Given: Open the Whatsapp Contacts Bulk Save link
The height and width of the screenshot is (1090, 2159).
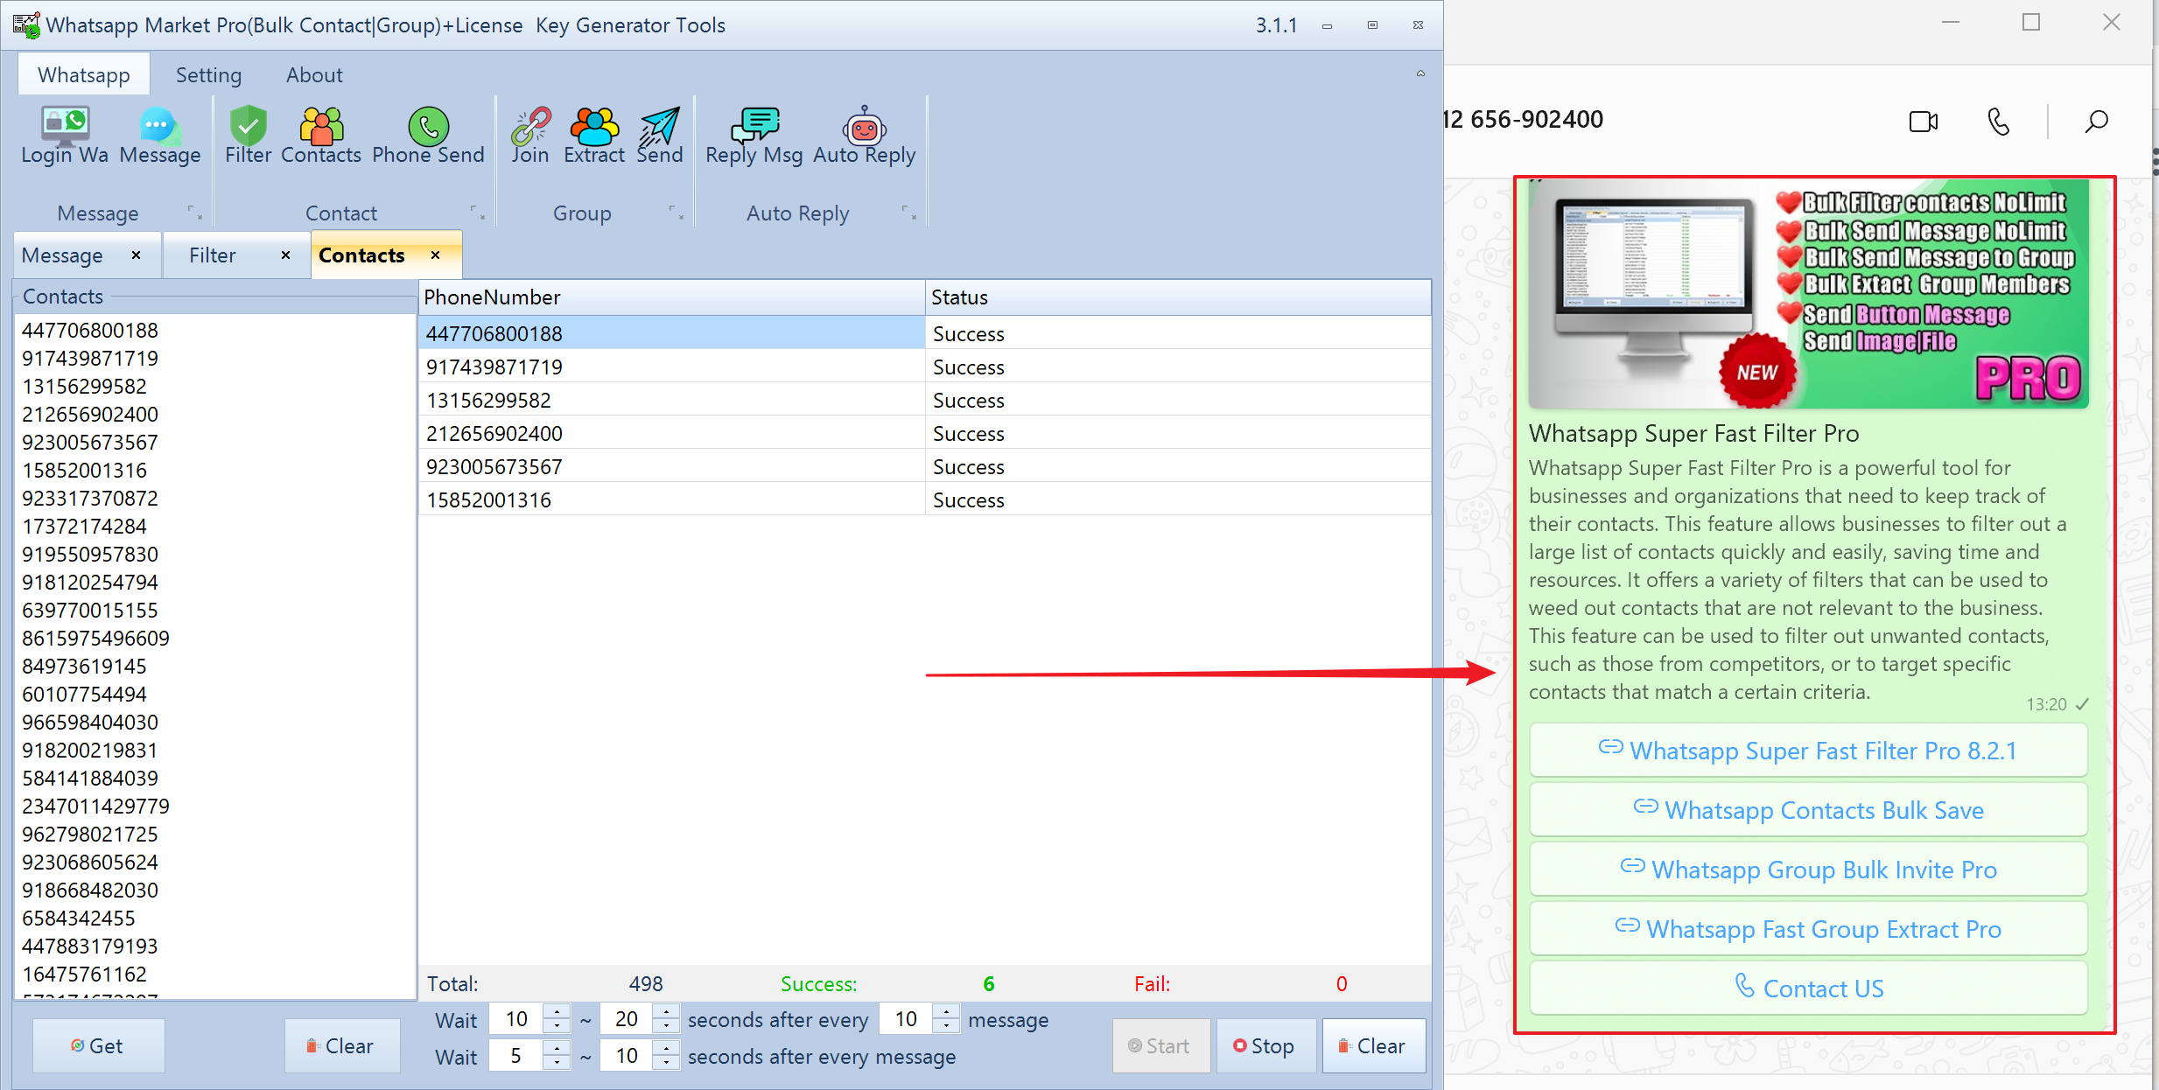Looking at the screenshot, I should pos(1808,810).
